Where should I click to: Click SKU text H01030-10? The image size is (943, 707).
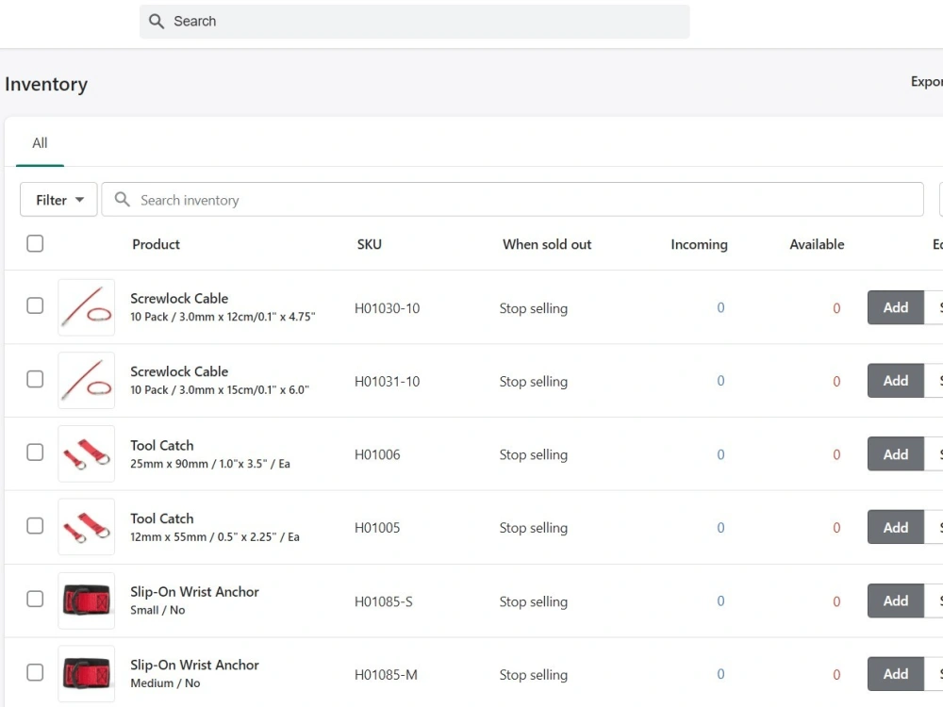tap(388, 308)
